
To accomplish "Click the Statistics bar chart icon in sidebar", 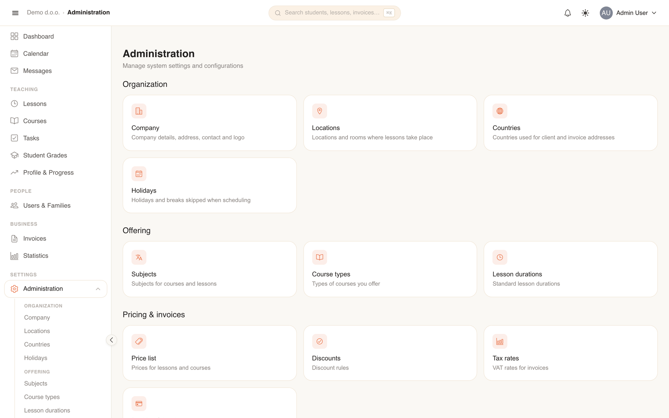I will [14, 256].
